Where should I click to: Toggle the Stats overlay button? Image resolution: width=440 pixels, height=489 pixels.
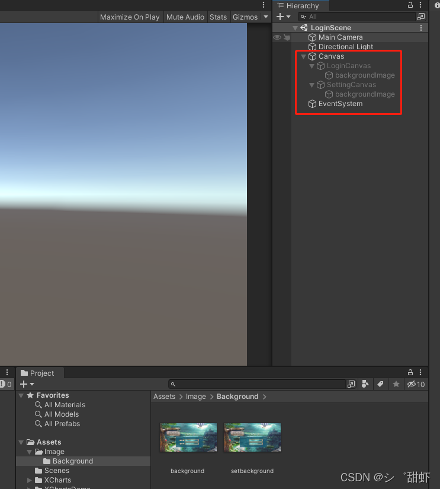click(x=218, y=17)
